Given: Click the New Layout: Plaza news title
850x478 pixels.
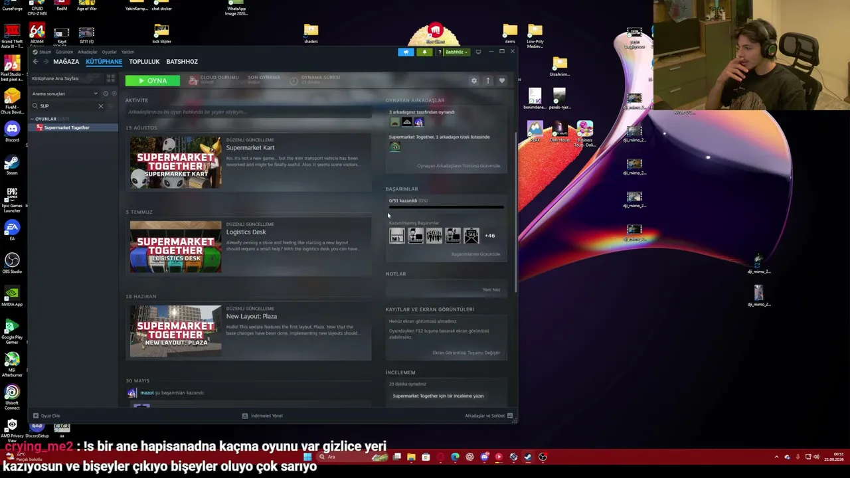Looking at the screenshot, I should pyautogui.click(x=251, y=316).
